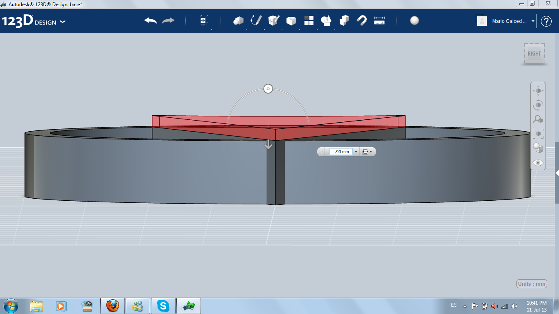Toggle the visibility eye icon
Viewport: 559px width, 314px height.
coord(538,163)
